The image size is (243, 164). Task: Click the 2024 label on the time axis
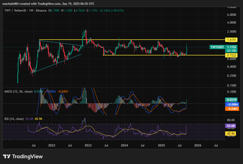click(x=124, y=145)
